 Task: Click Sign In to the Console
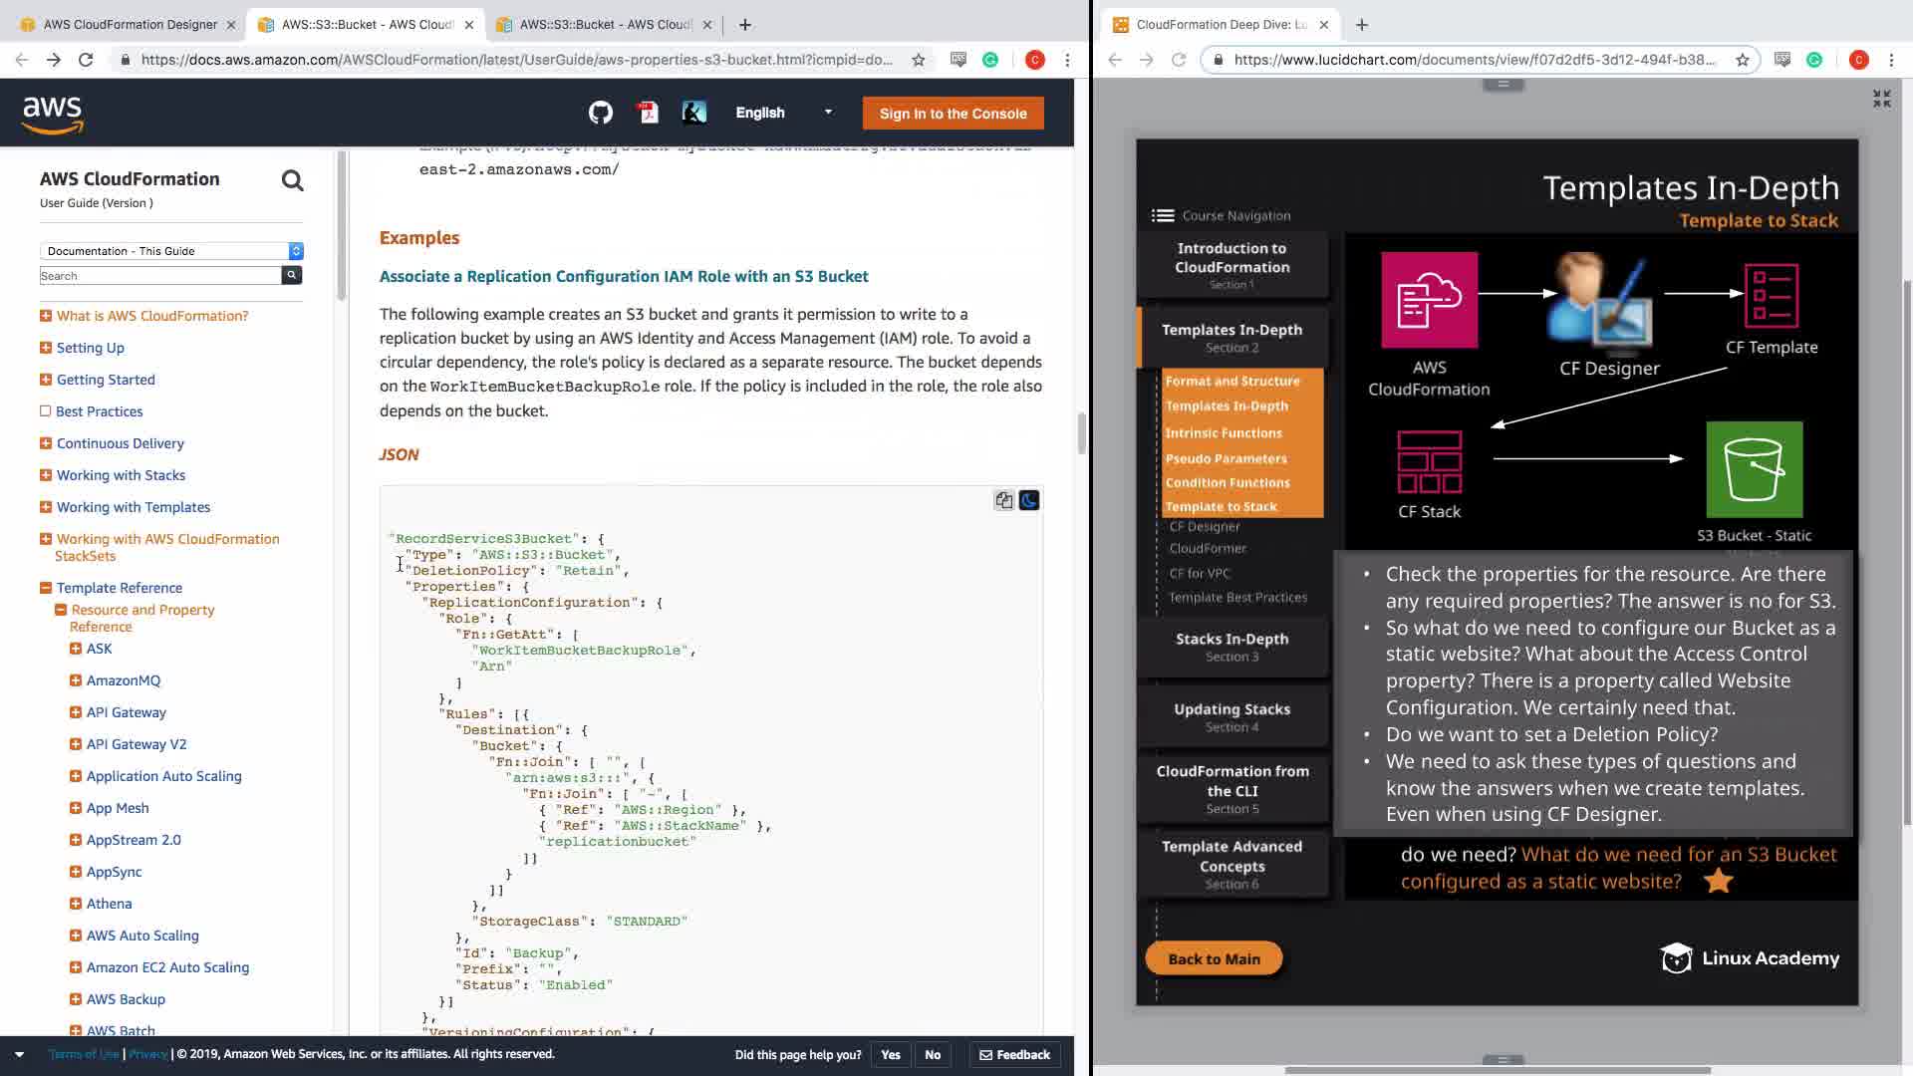953,114
